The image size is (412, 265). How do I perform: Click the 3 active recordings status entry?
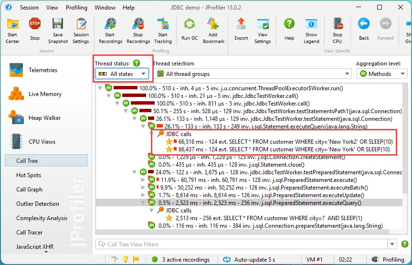[180, 259]
